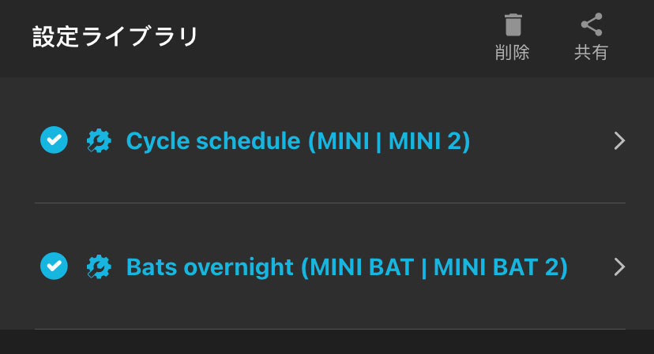This screenshot has width=654, height=354.
Task: Open Bats overnight details via chevron
Action: point(619,266)
